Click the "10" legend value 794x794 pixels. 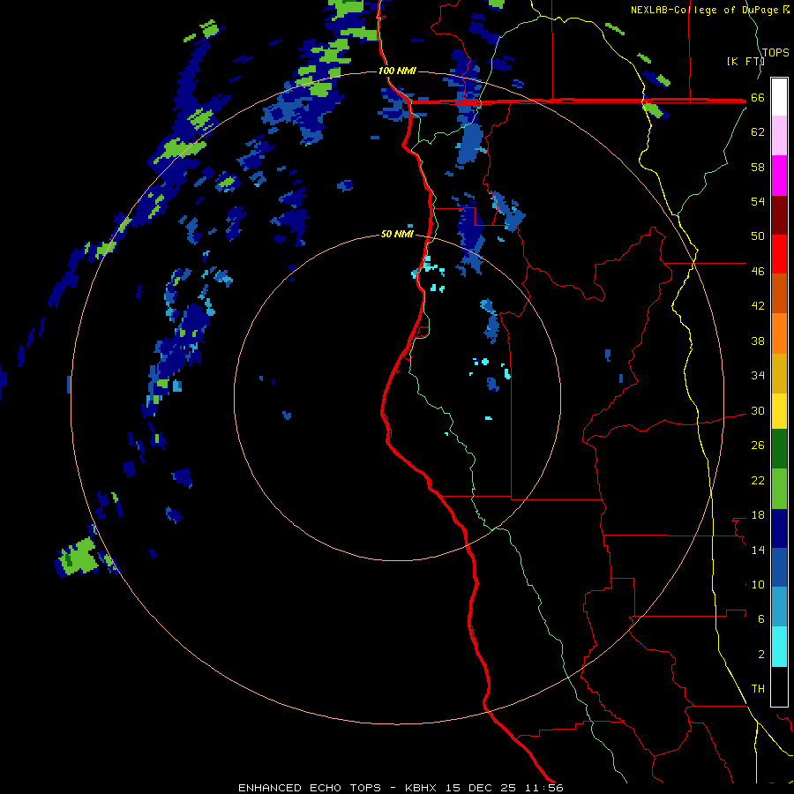[758, 584]
